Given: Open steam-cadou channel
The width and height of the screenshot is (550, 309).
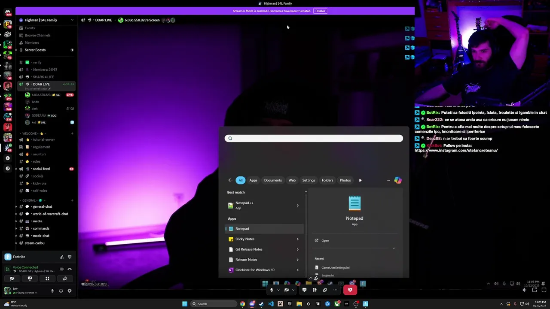Looking at the screenshot, I should click(x=34, y=243).
